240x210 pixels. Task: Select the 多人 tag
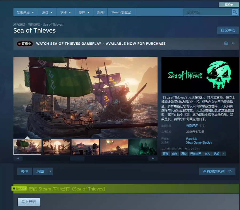[207, 154]
